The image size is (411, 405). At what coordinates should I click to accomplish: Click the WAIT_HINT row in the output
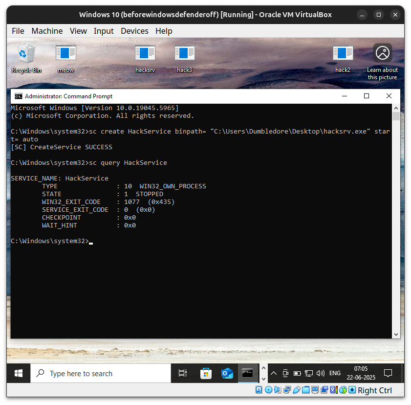[89, 225]
